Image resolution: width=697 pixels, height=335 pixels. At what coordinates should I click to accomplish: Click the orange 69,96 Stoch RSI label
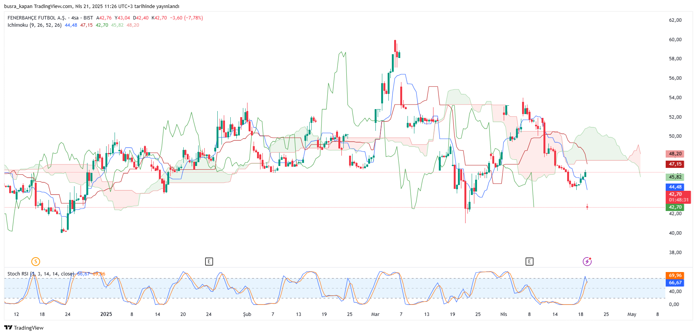(675, 275)
